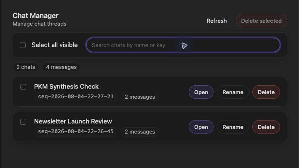Tick the Select all visible checkbox

[x=23, y=45]
